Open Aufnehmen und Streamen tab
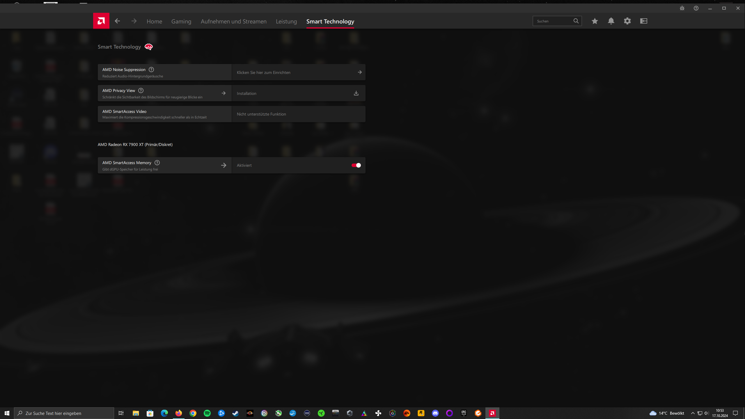 click(233, 22)
